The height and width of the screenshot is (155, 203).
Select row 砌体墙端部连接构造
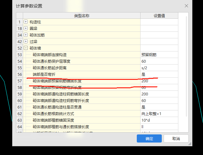point(82,55)
